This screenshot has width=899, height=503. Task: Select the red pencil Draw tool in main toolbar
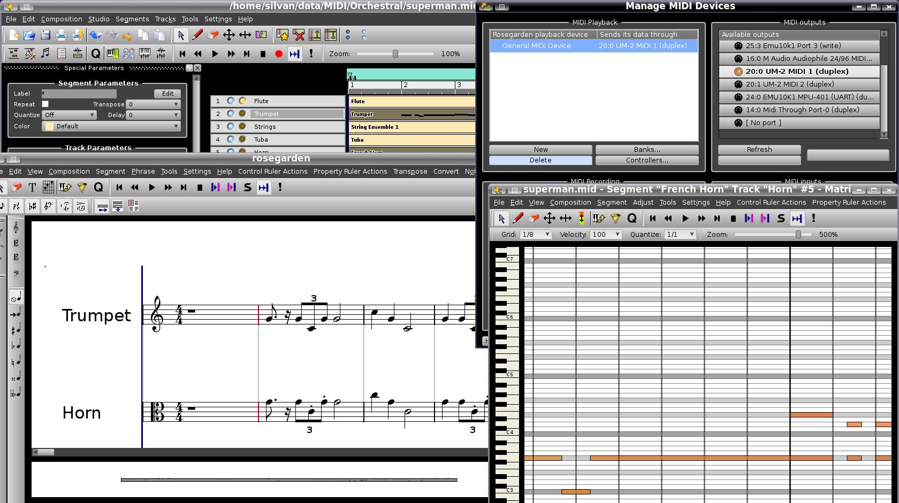pos(197,35)
